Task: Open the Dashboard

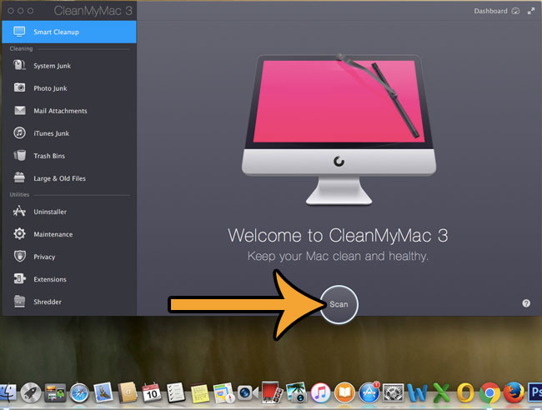Action: pyautogui.click(x=496, y=11)
